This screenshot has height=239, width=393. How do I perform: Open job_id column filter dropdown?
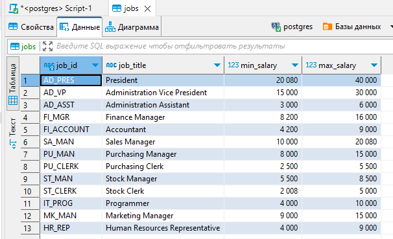[95, 65]
